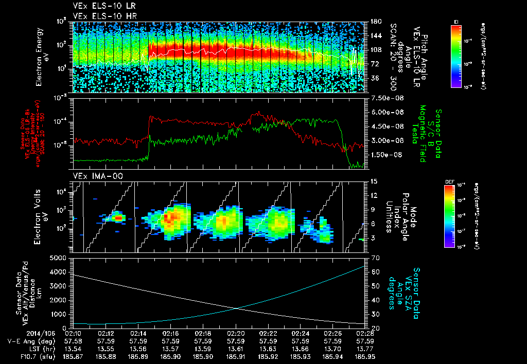The height and width of the screenshot is (364, 527).
Task: Click the F10.7 value 185.87
Action: click(73, 357)
